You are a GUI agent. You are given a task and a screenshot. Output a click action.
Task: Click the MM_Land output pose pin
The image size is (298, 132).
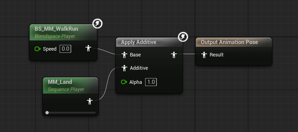[89, 101]
